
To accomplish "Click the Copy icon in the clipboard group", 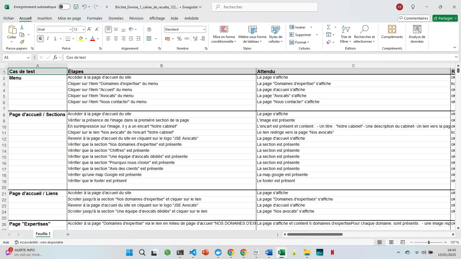I will tap(22, 35).
